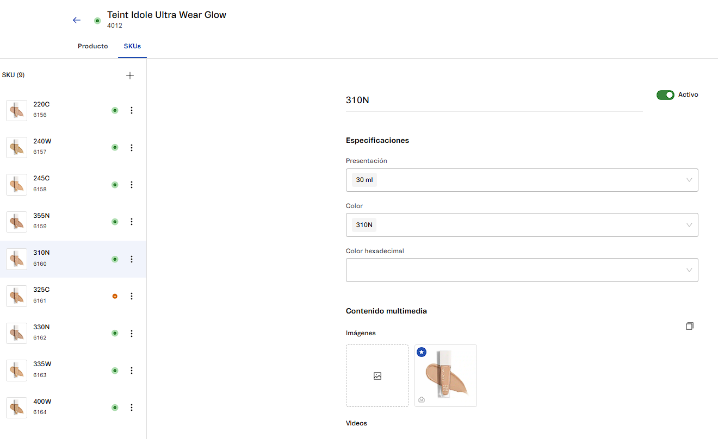
Task: Switch to the Producto tab
Action: pos(92,46)
